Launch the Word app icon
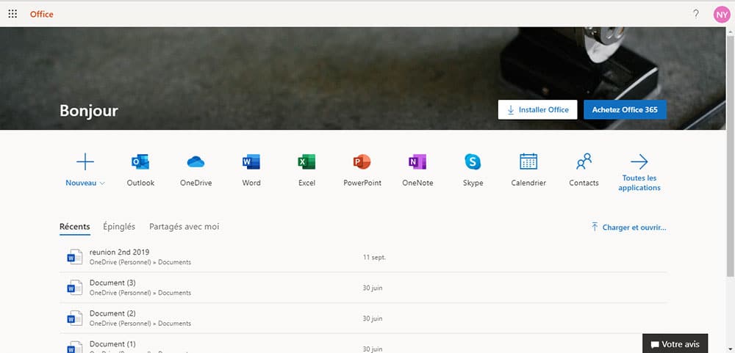This screenshot has width=735, height=353. click(x=251, y=162)
